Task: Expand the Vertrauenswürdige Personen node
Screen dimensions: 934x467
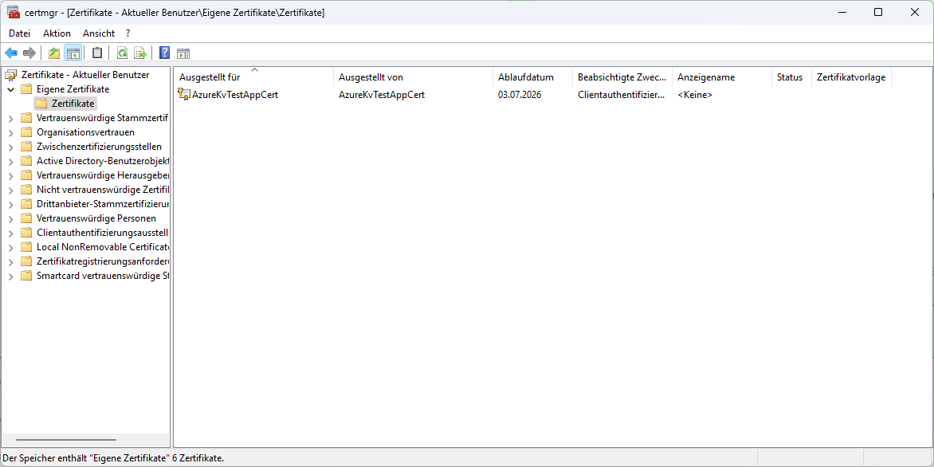Action: coord(10,218)
